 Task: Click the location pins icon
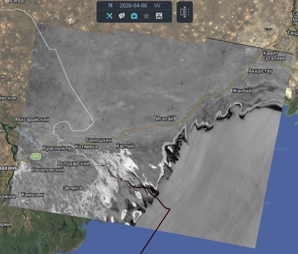pos(122,16)
